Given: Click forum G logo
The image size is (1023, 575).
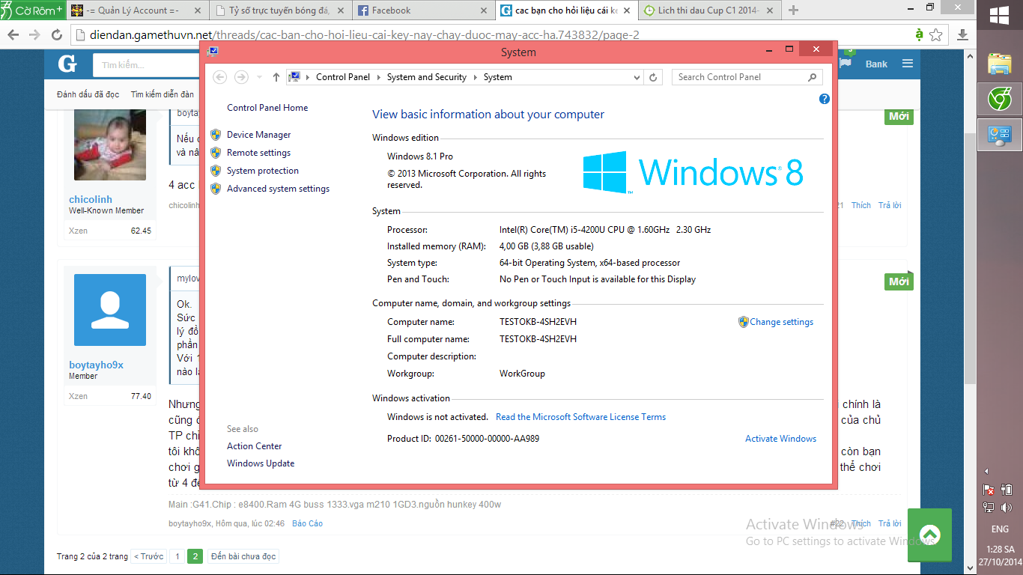Looking at the screenshot, I should tap(67, 64).
